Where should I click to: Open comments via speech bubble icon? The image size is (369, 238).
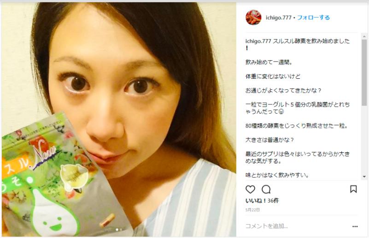266,189
